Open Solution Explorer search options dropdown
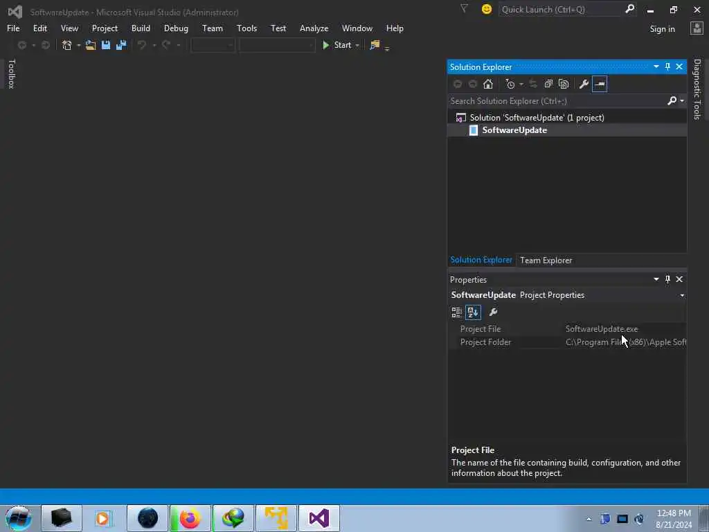The image size is (709, 532). click(682, 101)
